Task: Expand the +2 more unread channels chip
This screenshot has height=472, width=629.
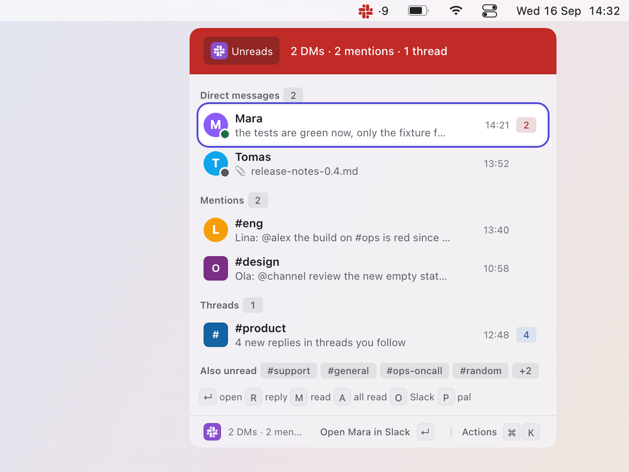Action: point(525,371)
